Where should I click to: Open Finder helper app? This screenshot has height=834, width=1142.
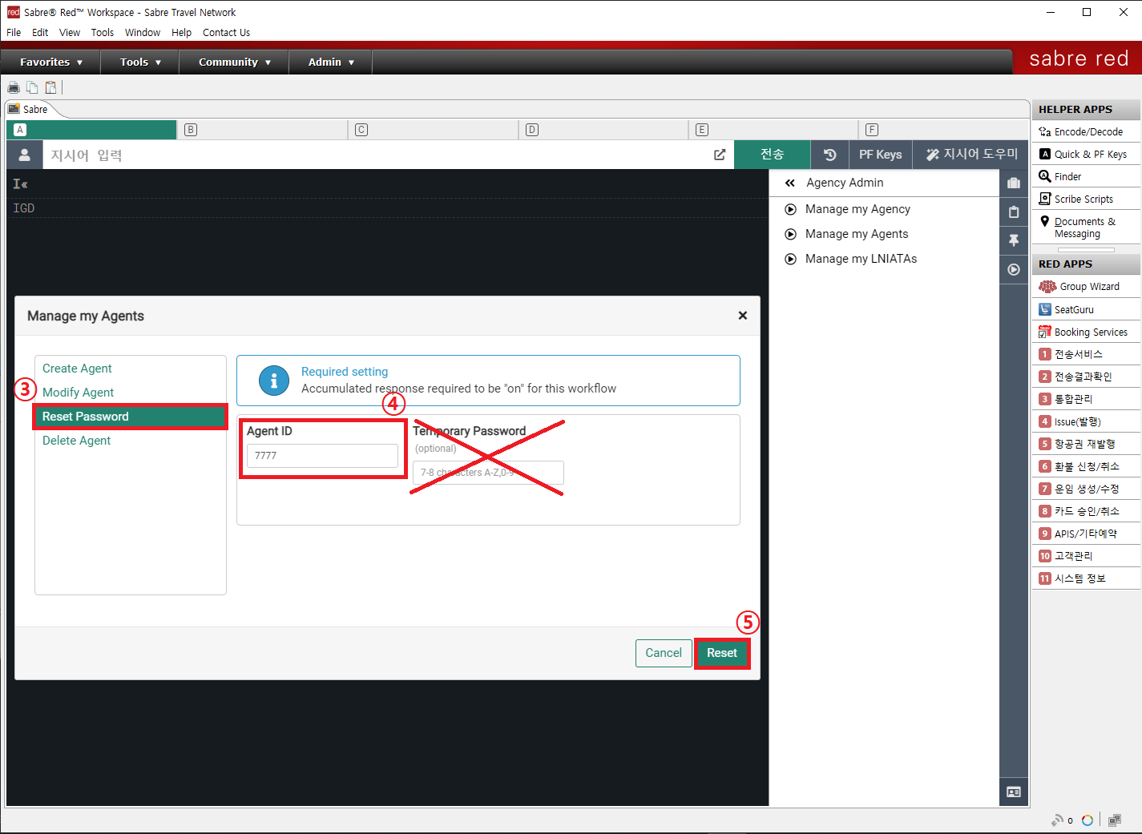pyautogui.click(x=1086, y=176)
